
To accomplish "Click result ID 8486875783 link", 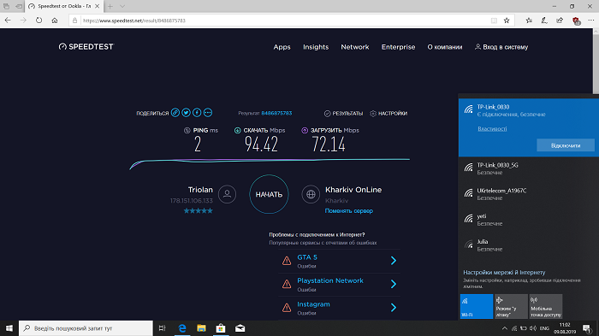I will point(276,114).
